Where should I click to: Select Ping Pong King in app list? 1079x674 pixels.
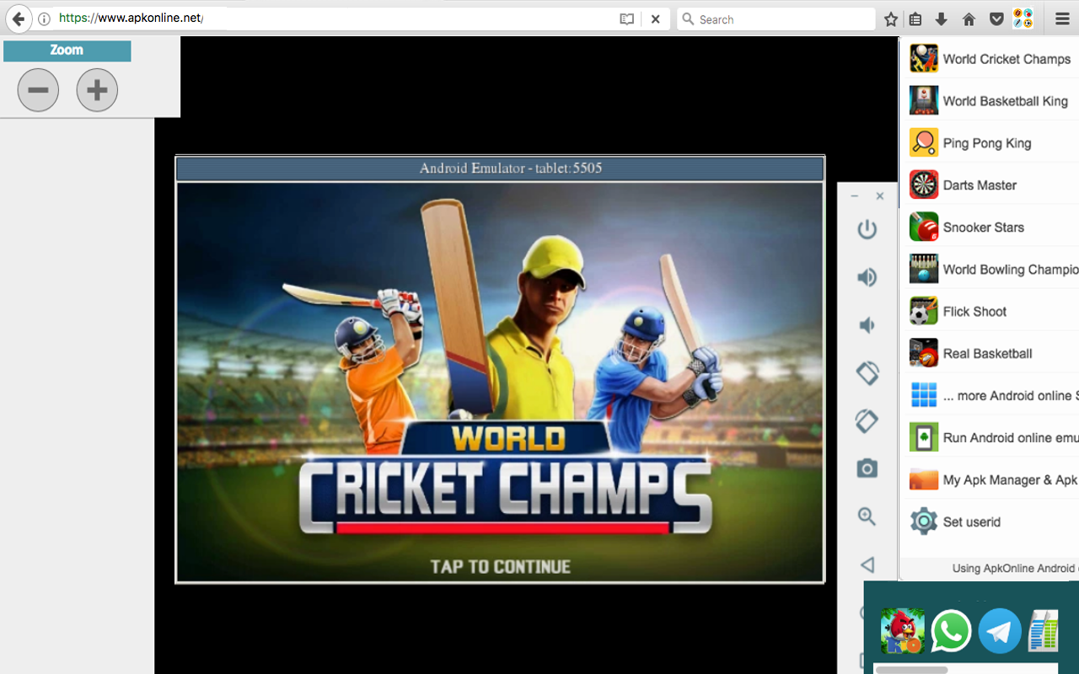[987, 143]
